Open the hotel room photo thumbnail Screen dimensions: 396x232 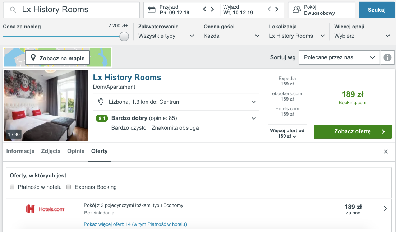click(x=46, y=106)
